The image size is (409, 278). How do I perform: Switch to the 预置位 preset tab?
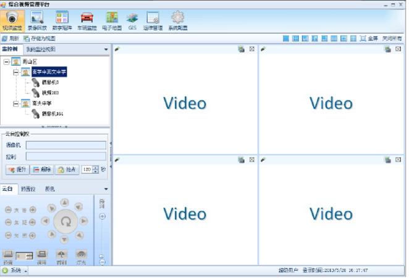coord(28,189)
